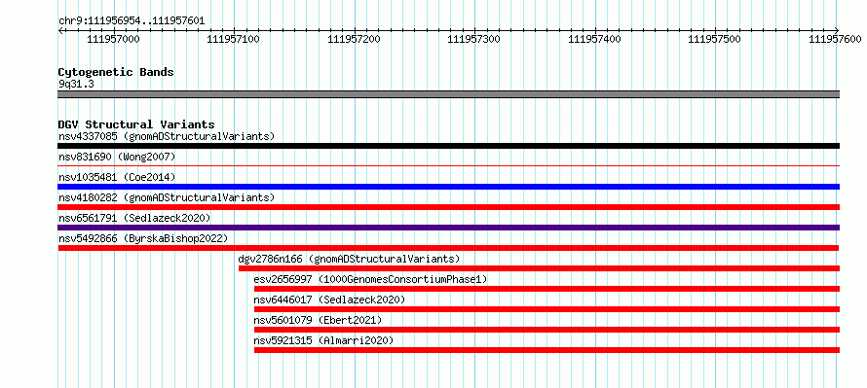Open label nsv5921315 (Almarri2020)
Viewport: 867px width, 388px height.
[x=323, y=340]
